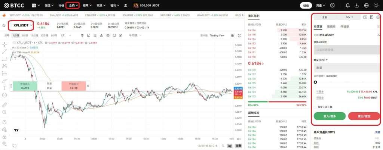Click the order quantity slider handle
The width and height of the screenshot is (383, 150).
[315, 82]
